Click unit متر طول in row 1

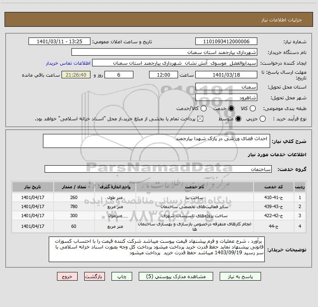coord(115,197)
